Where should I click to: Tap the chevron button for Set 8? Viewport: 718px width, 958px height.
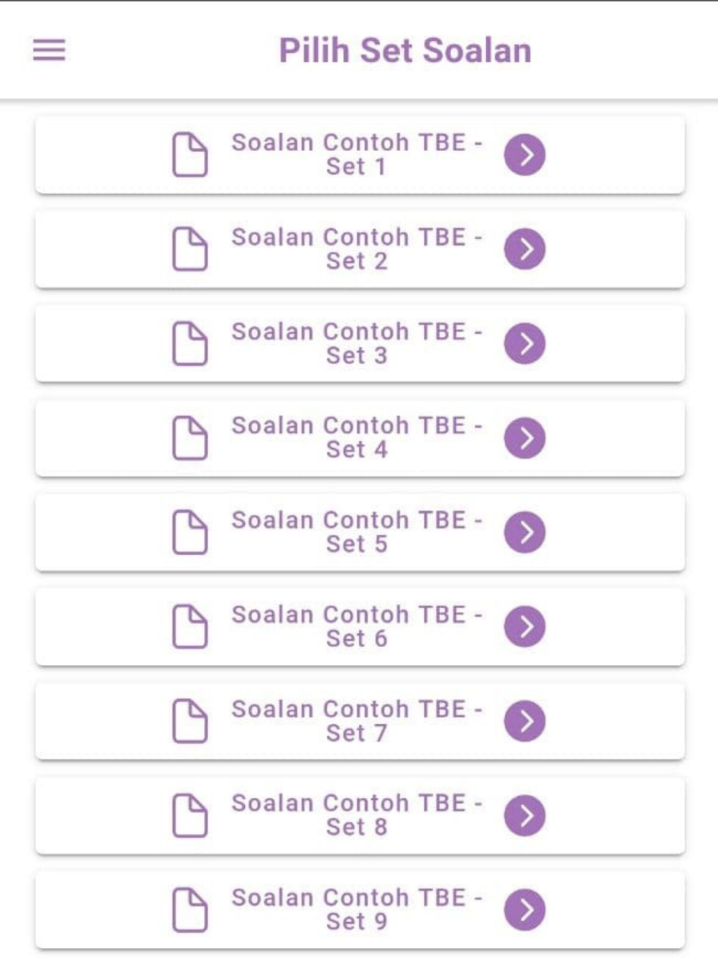524,816
